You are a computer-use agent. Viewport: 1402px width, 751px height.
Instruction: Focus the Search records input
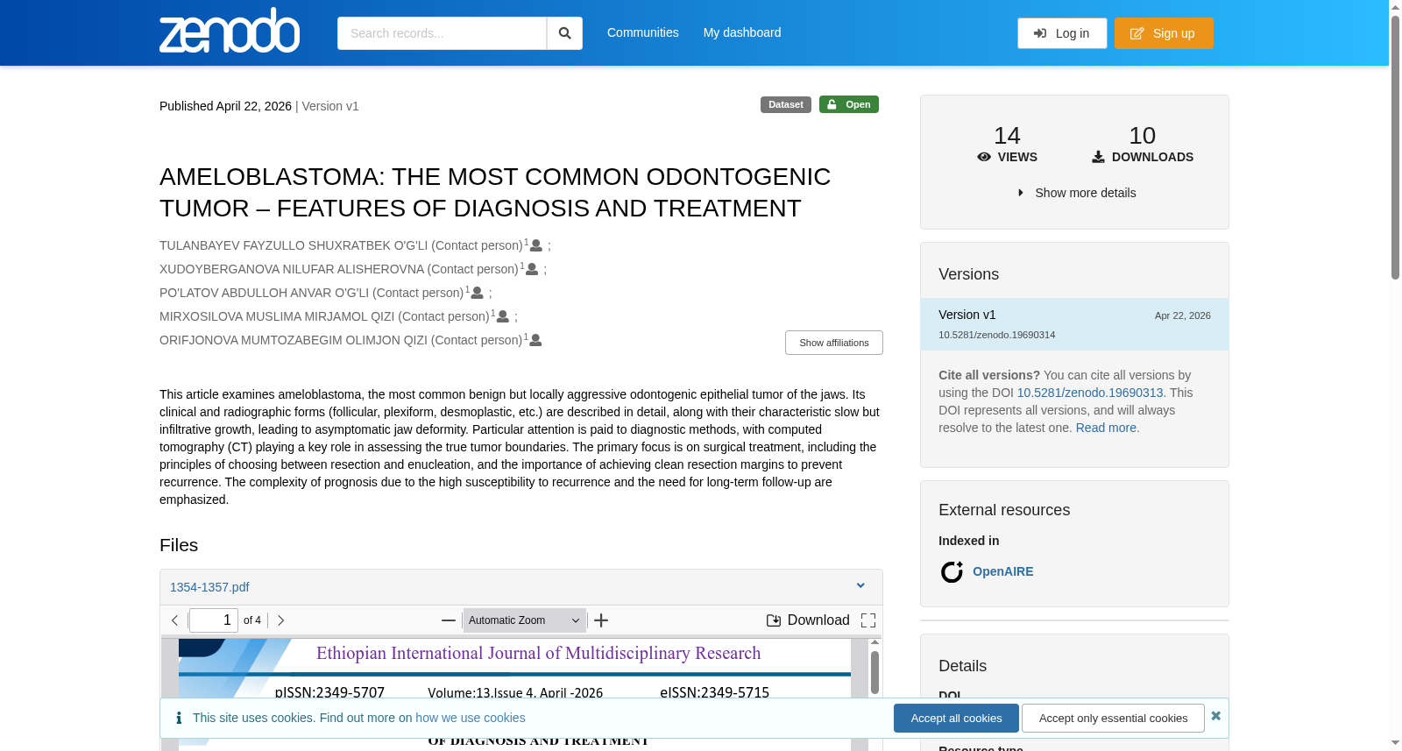(x=442, y=33)
